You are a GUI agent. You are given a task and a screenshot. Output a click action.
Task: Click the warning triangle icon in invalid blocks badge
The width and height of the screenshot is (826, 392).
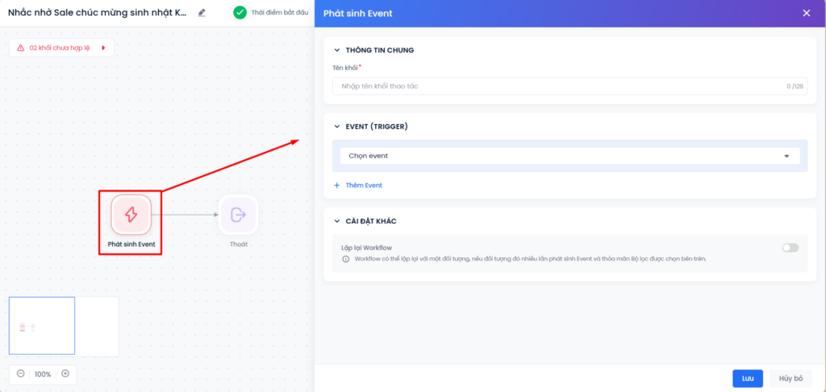click(x=20, y=48)
